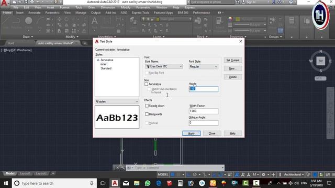The height and width of the screenshot is (188, 335).
Task: Click the New... button in Text Style dialog
Action: click(x=233, y=68)
